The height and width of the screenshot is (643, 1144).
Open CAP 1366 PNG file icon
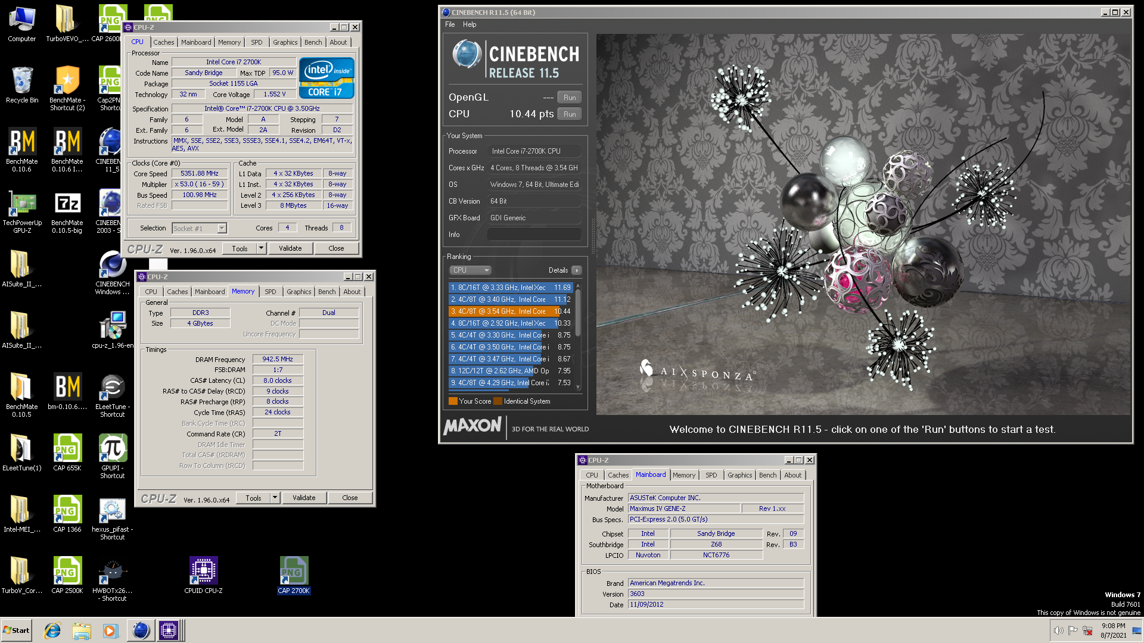[x=67, y=514]
